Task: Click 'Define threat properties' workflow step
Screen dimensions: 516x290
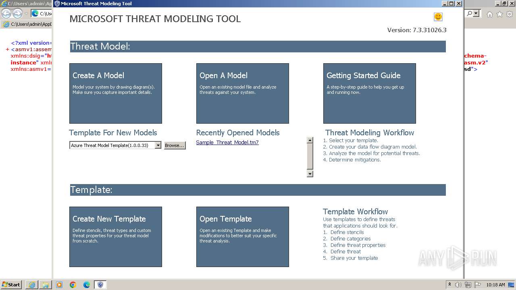Action: pos(354,245)
